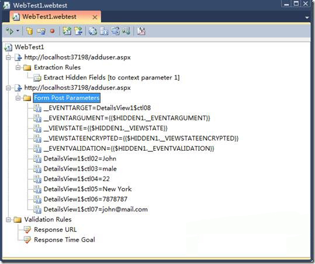Close the WebTest1.webtest tab
The width and height of the screenshot is (315, 264).
tap(95, 18)
